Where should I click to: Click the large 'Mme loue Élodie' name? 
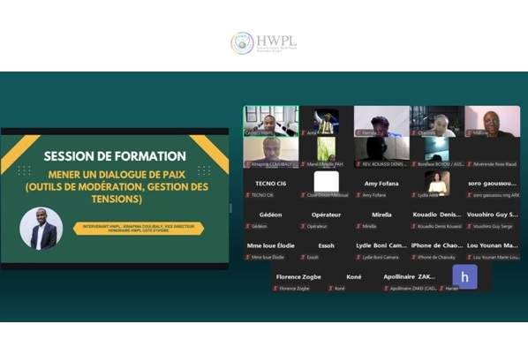(x=271, y=245)
